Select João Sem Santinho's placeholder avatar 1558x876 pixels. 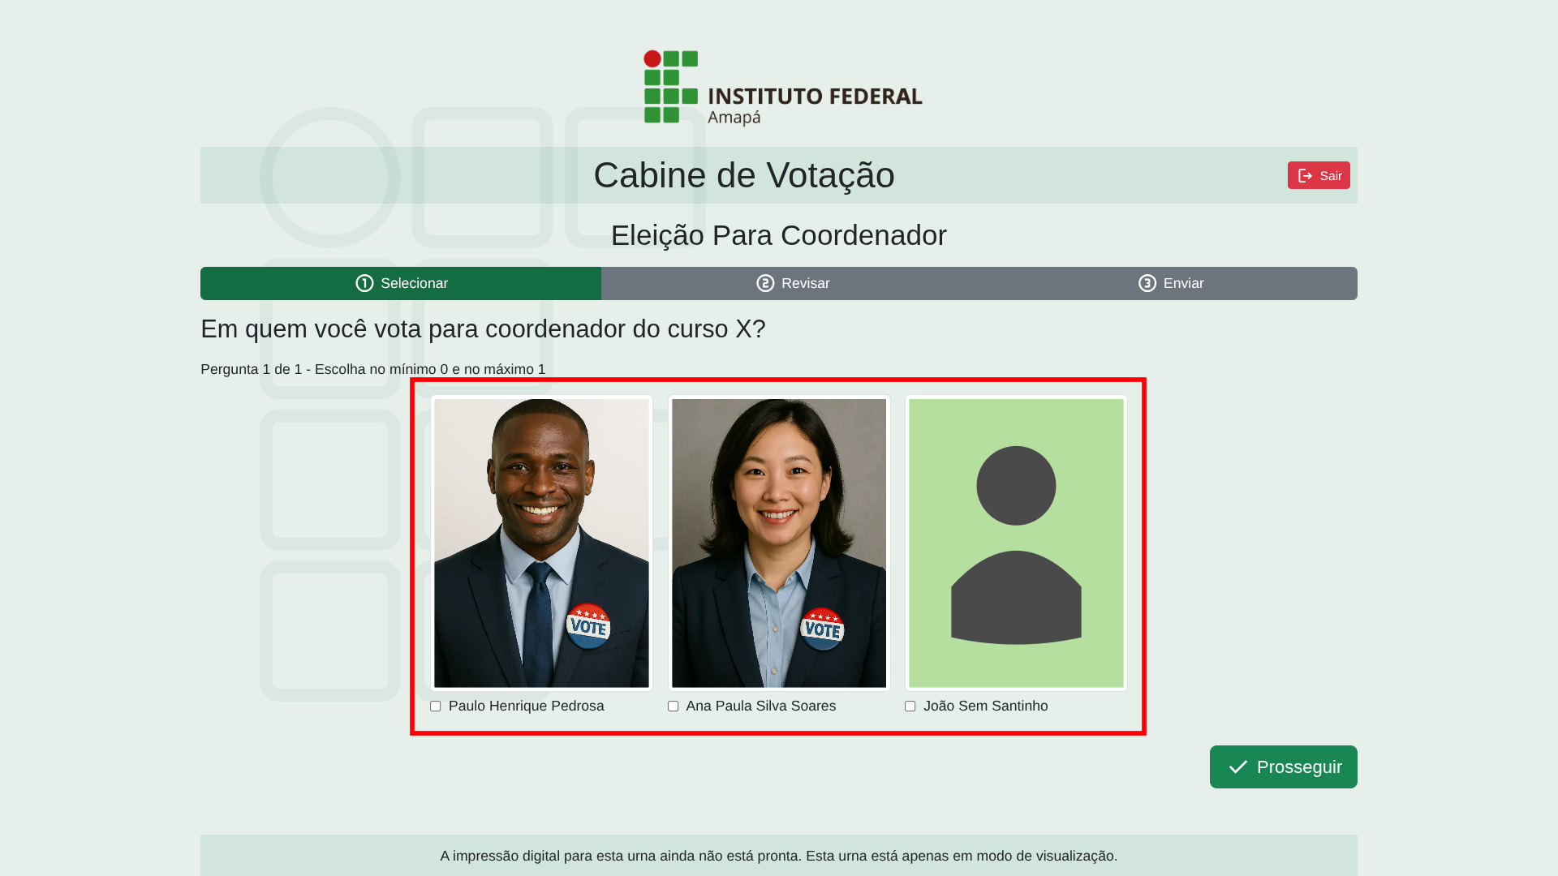tap(1016, 543)
